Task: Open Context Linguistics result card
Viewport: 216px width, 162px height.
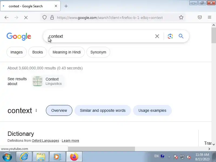Action: click(48, 81)
